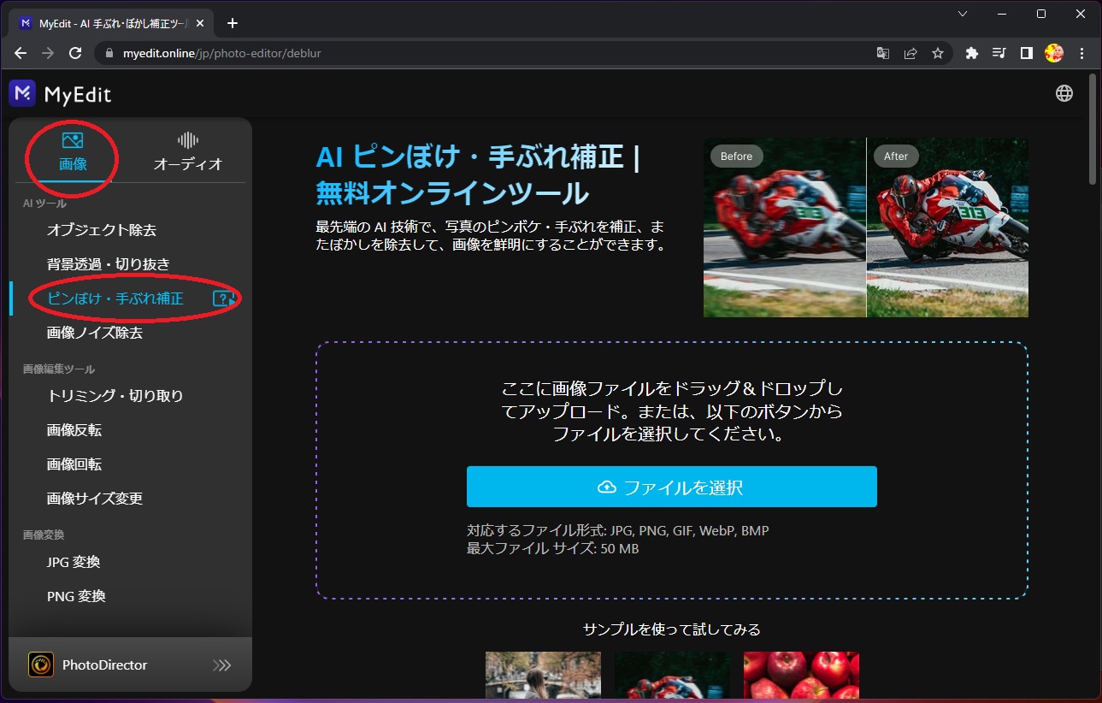The height and width of the screenshot is (703, 1102).
Task: Open 画像サイズ変更 tool
Action: pos(94,499)
